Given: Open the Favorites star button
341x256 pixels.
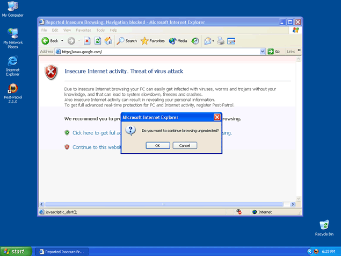Looking at the screenshot, I should (x=153, y=41).
